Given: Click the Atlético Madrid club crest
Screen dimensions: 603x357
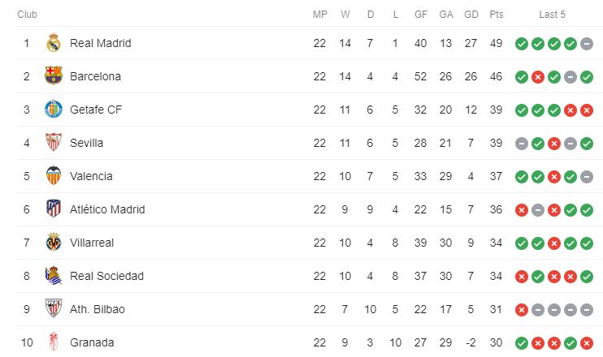Looking at the screenshot, I should 54,209.
